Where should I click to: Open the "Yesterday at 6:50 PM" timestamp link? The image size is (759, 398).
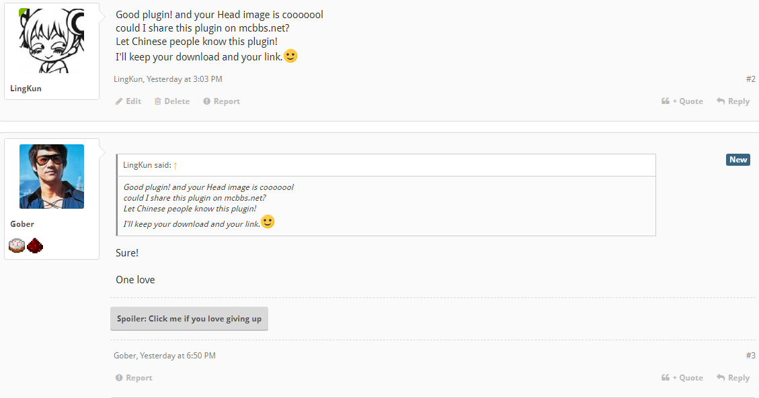(x=177, y=356)
